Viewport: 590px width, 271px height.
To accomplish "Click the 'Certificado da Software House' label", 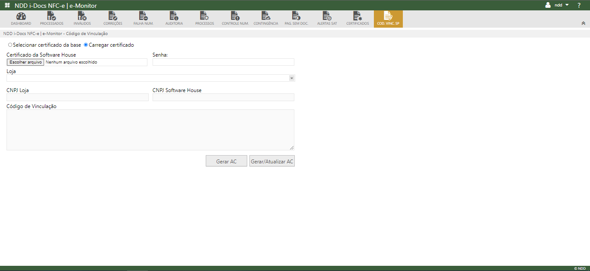I will coord(41,55).
